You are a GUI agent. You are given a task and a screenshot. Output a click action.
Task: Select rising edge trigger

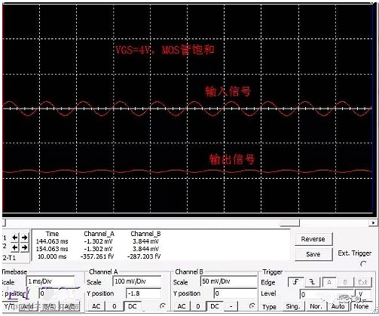(x=295, y=282)
